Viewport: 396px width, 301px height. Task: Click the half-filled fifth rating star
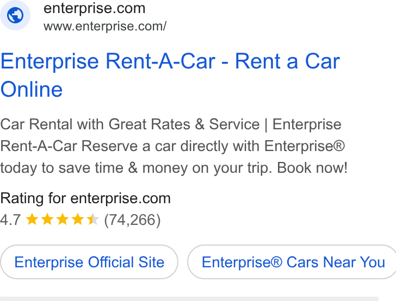click(x=92, y=219)
